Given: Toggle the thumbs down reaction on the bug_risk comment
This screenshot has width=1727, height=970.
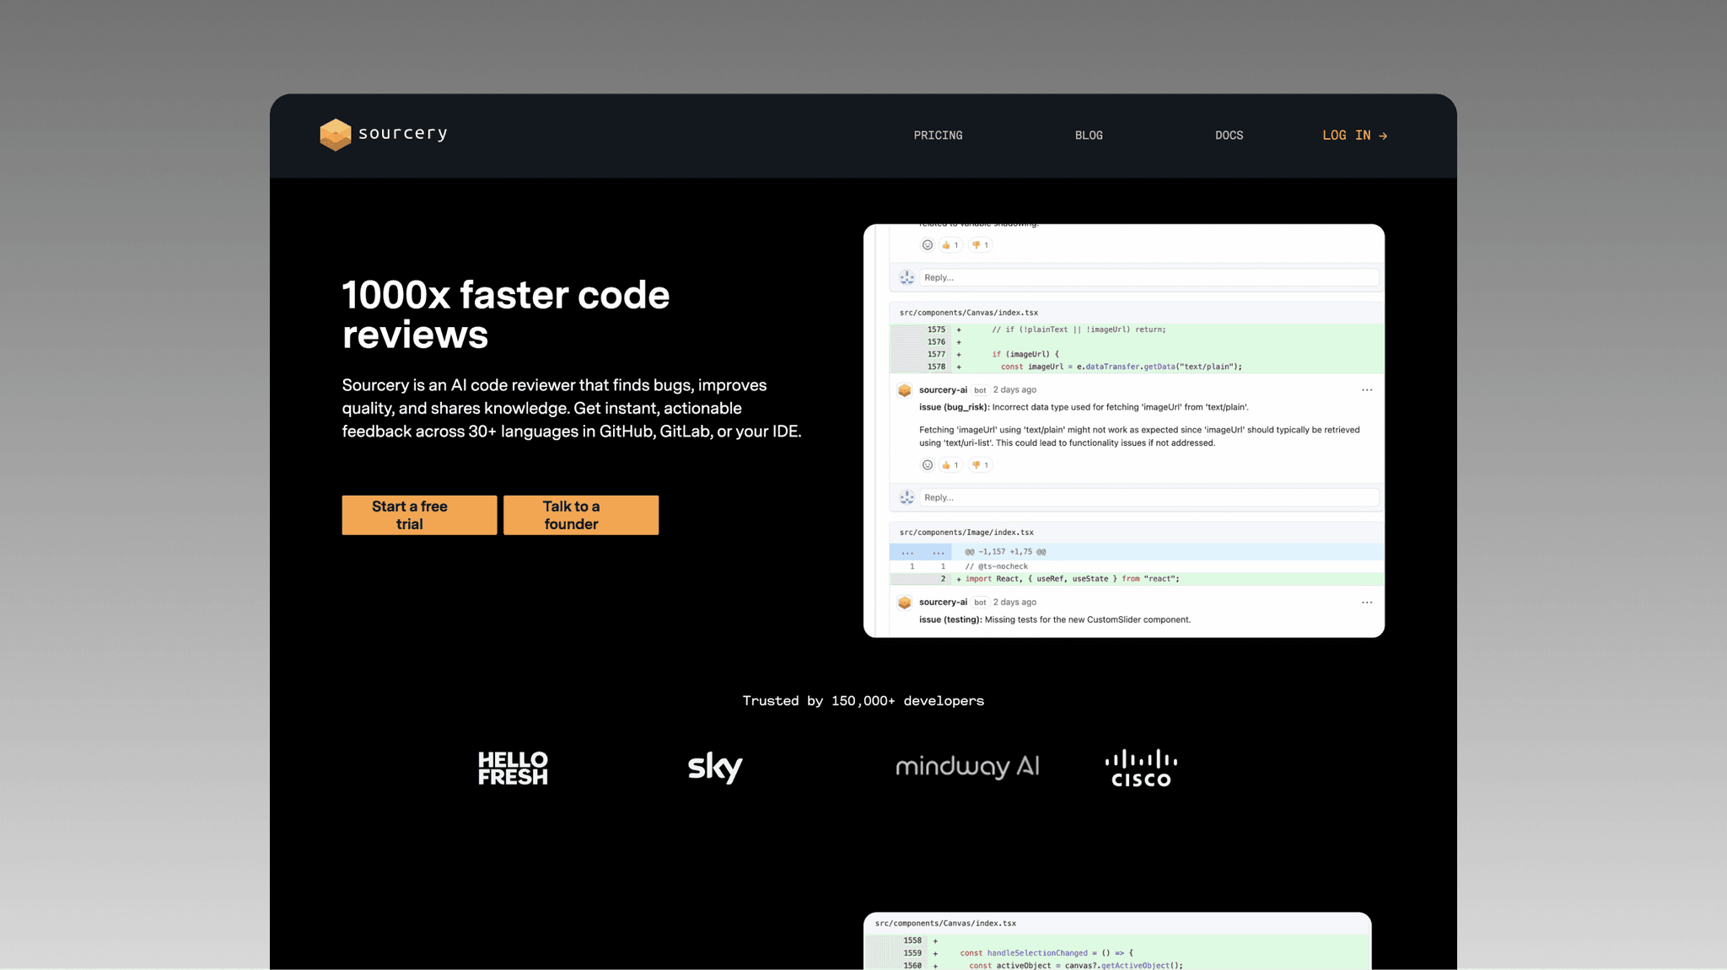Looking at the screenshot, I should (979, 464).
